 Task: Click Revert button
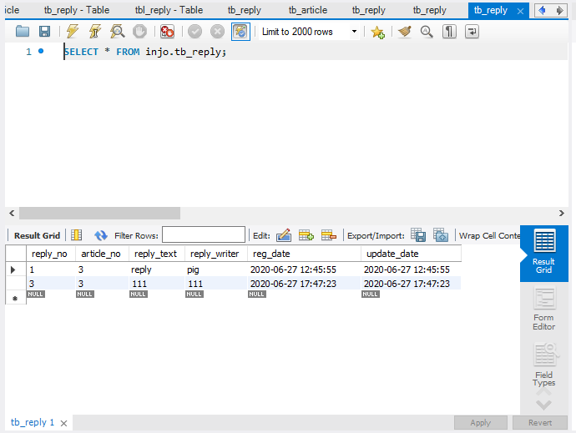tap(540, 423)
